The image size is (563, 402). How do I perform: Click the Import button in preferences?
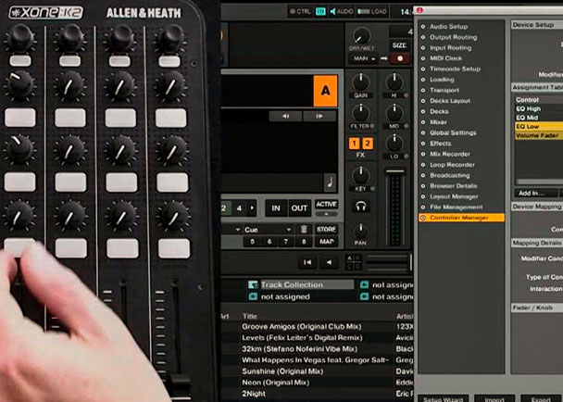coord(494,399)
